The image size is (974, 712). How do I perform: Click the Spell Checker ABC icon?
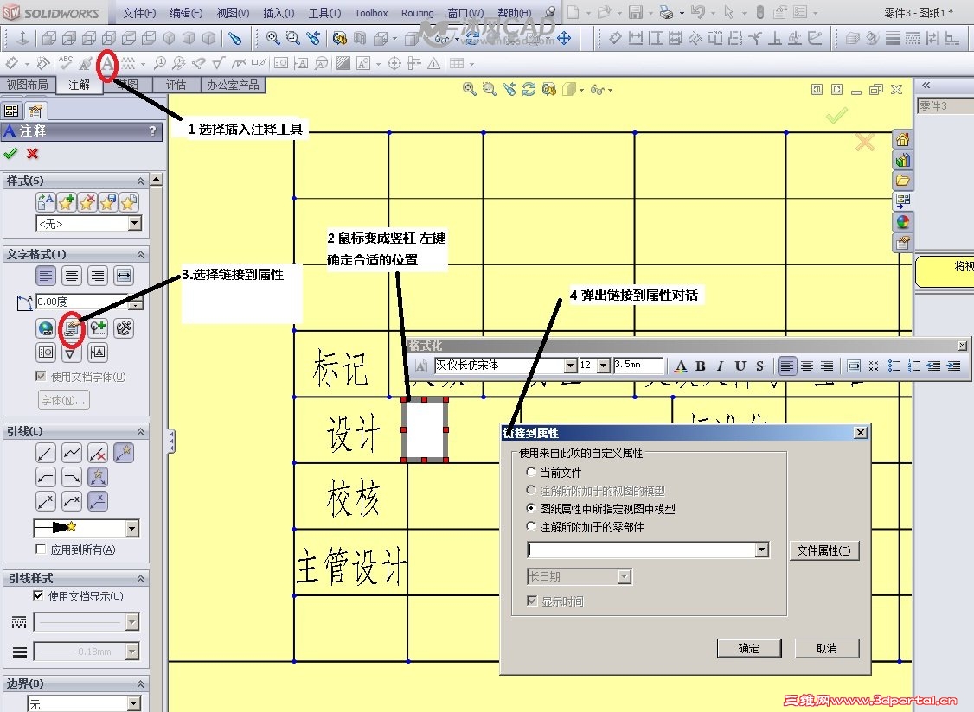point(65,63)
